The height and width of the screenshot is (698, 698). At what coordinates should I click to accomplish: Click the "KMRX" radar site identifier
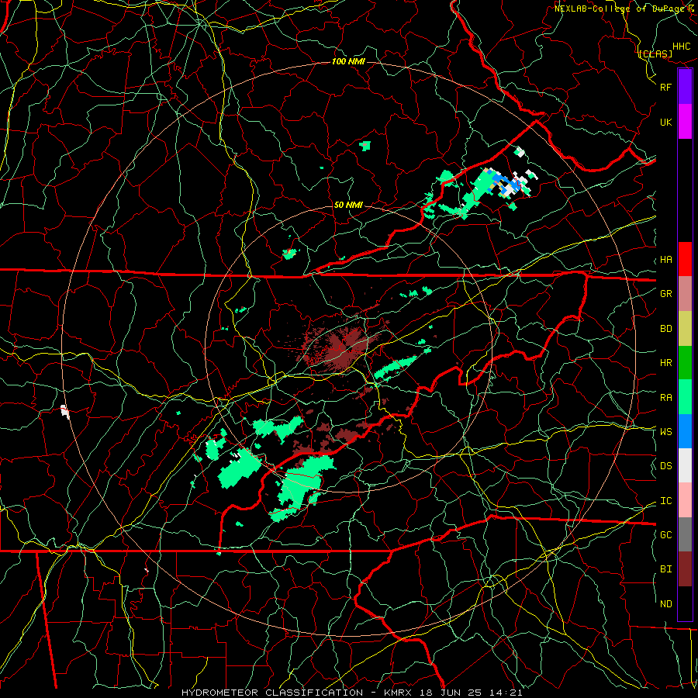click(397, 693)
